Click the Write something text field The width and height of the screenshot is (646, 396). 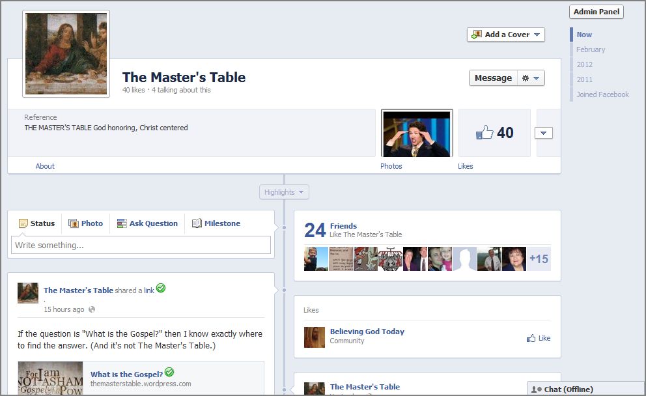(141, 245)
